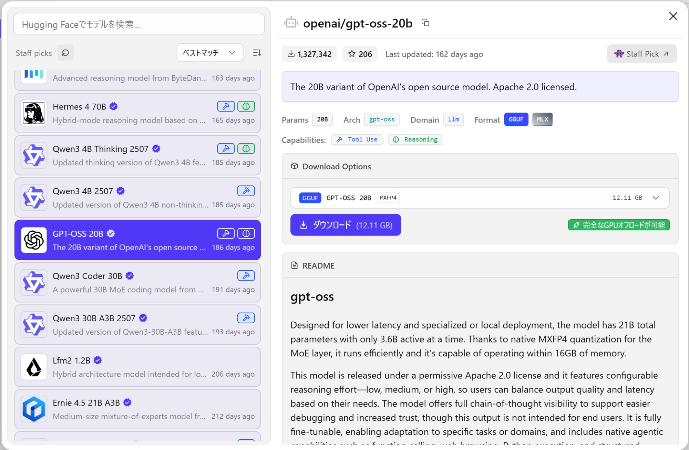Open the Staff Pick link
This screenshot has width=689, height=450.
click(641, 54)
